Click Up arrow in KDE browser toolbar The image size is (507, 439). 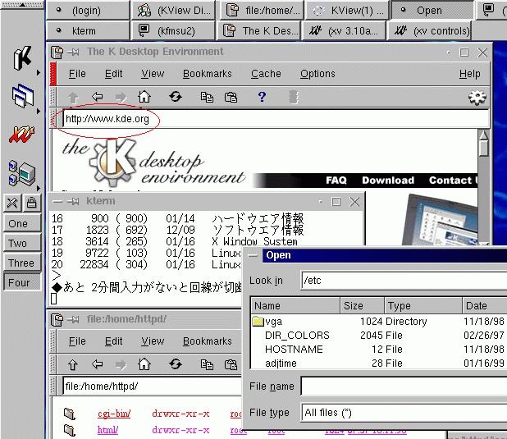[x=73, y=97]
